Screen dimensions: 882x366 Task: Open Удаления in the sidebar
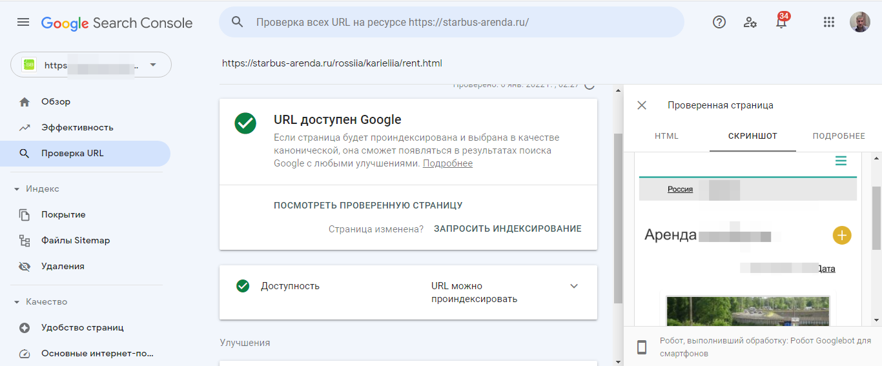pyautogui.click(x=85, y=267)
